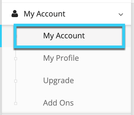Click the tree node square beside Add Ons
The image size is (134, 115).
[16, 103]
